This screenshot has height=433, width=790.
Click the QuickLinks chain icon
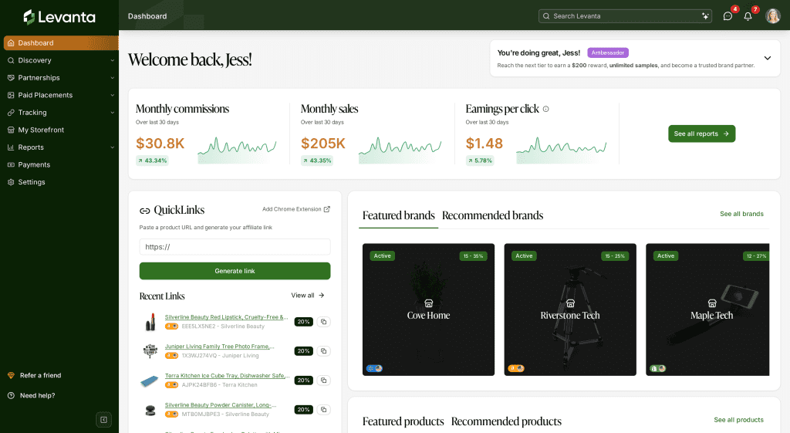coord(144,211)
